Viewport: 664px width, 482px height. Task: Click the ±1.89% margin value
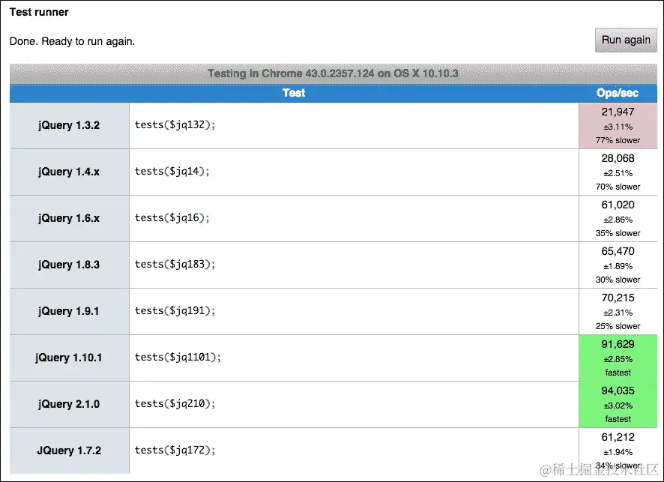(x=618, y=266)
